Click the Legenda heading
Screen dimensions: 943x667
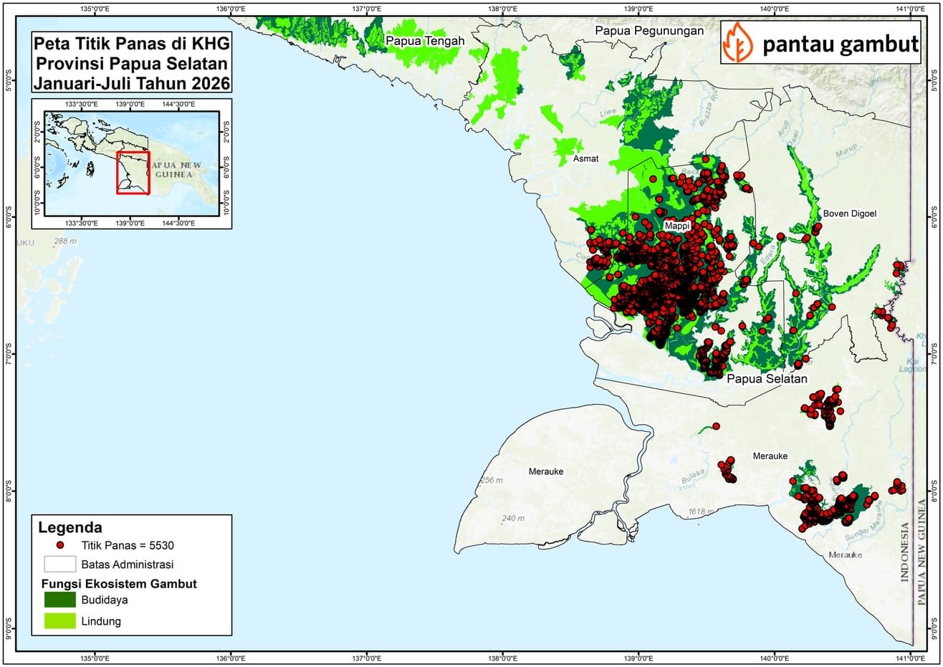coord(70,528)
